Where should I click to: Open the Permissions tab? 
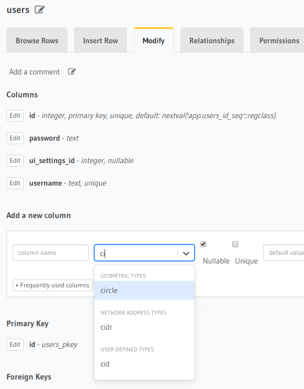(279, 40)
